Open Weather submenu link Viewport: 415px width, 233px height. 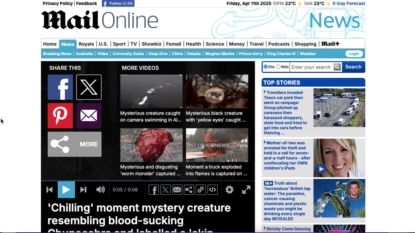(x=308, y=54)
